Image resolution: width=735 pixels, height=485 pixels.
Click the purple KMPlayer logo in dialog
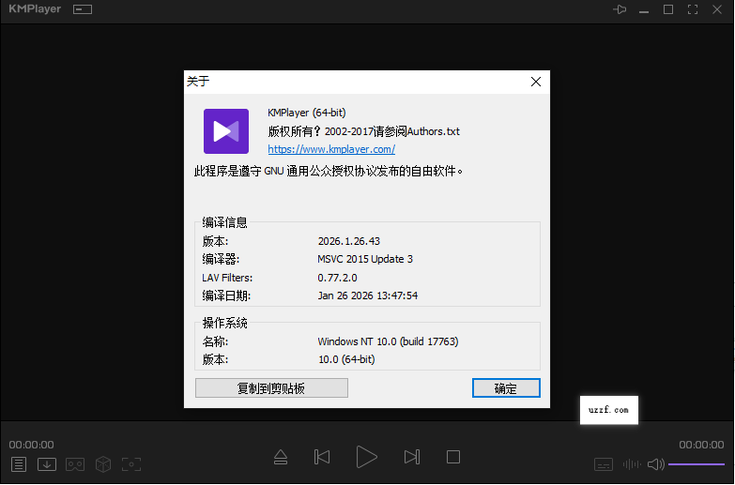226,131
